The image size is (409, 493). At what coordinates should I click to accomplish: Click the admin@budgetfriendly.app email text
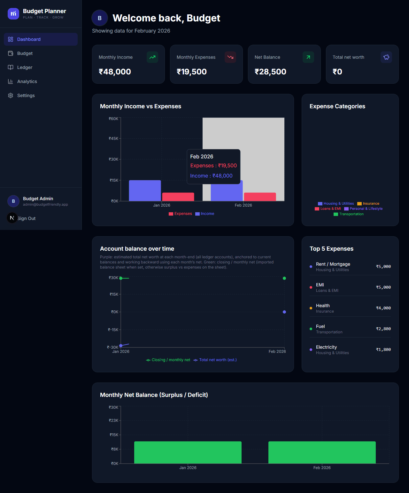point(45,204)
